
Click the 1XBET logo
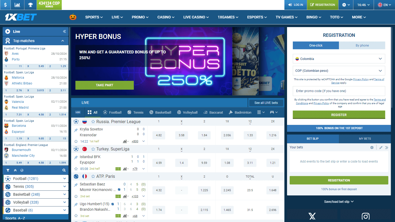(21, 17)
